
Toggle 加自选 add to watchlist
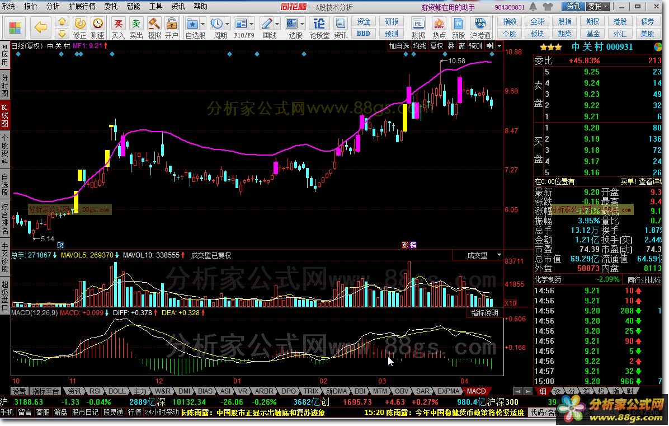398,46
